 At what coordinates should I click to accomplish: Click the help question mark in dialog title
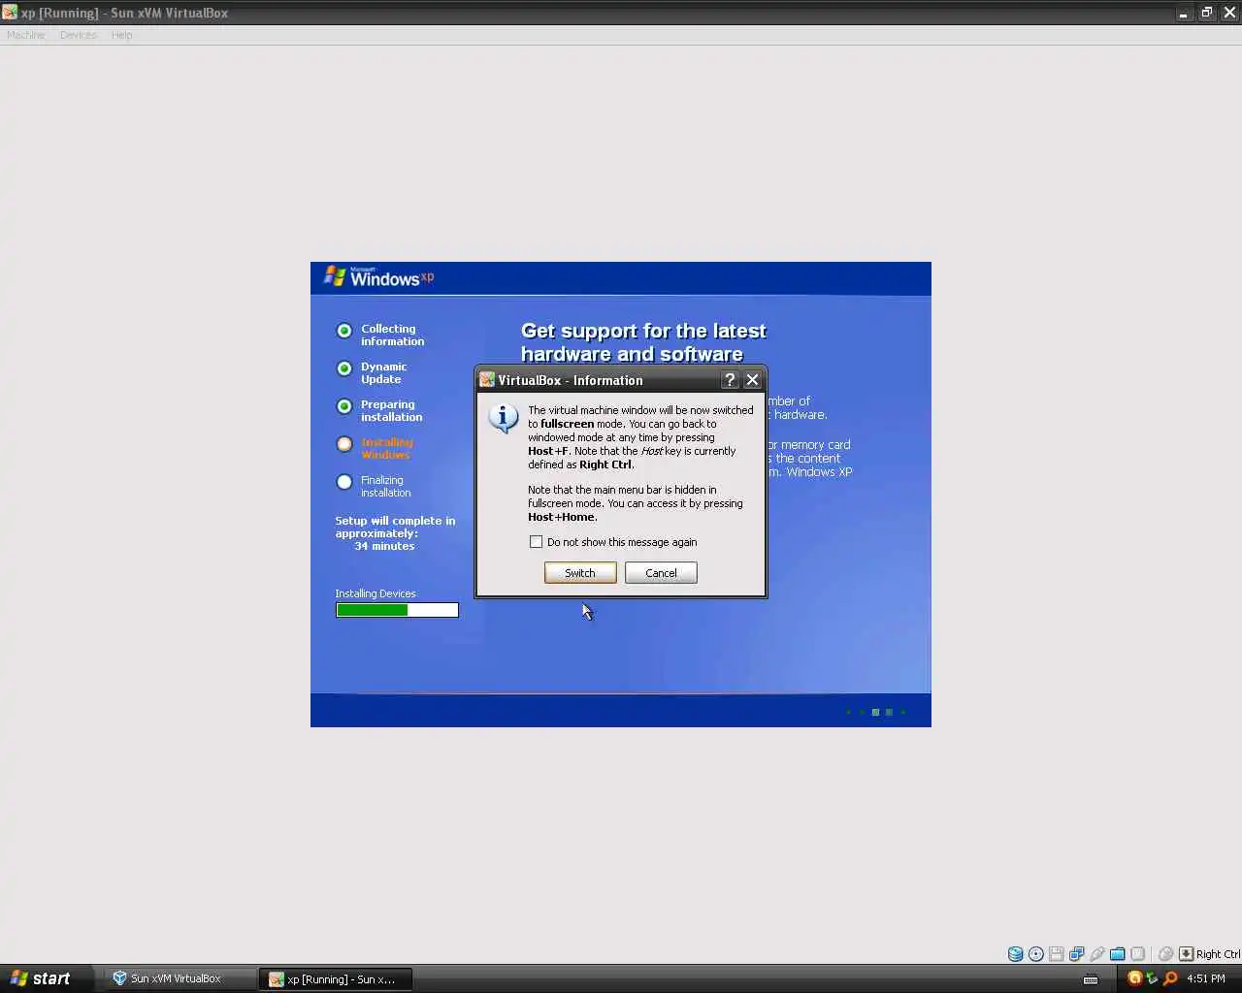click(x=731, y=380)
